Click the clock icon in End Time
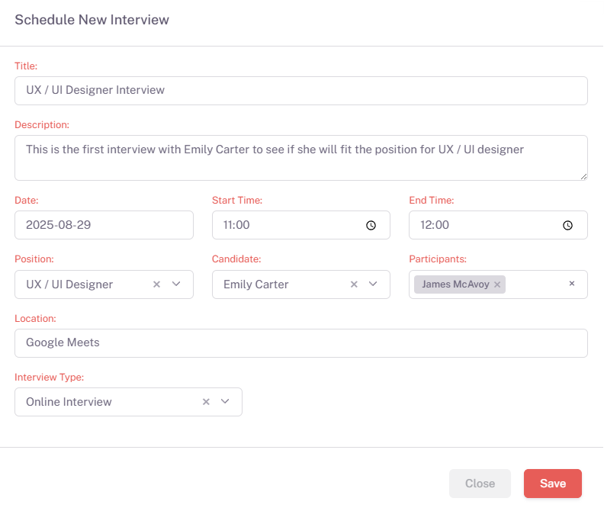604x511 pixels. click(567, 225)
